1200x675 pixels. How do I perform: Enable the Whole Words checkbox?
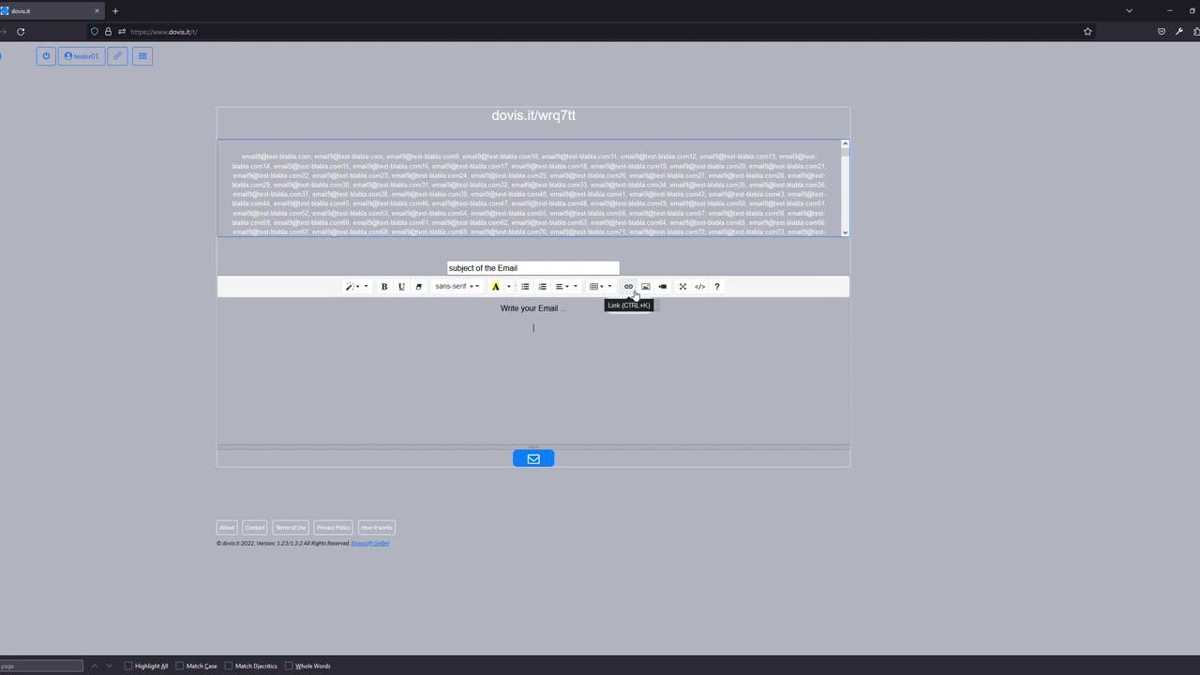[289, 666]
